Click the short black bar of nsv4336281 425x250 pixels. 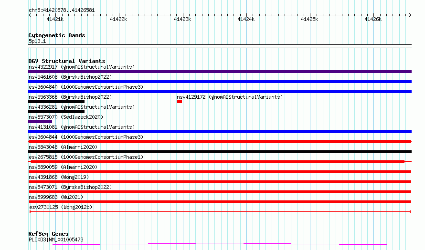[x=56, y=112]
